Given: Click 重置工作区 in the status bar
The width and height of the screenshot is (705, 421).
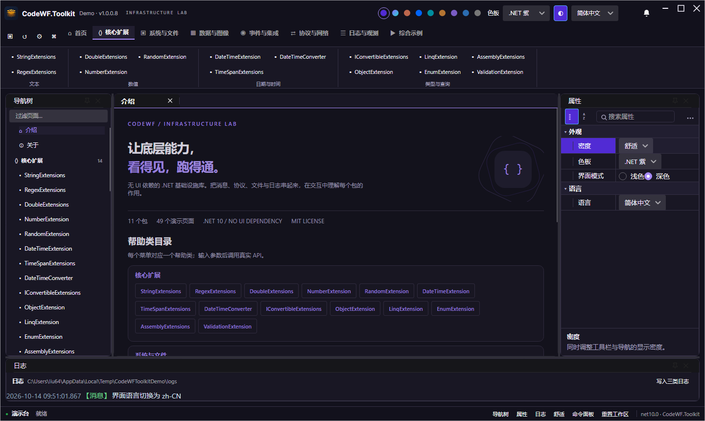Looking at the screenshot, I should tap(615, 414).
